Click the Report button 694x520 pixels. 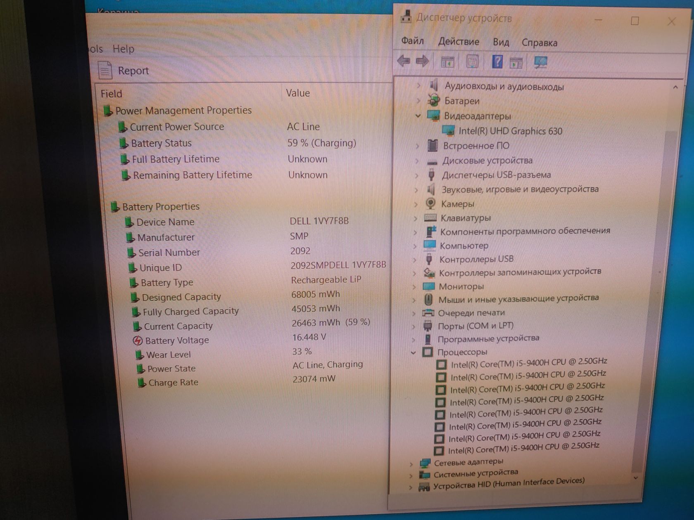[x=124, y=71]
